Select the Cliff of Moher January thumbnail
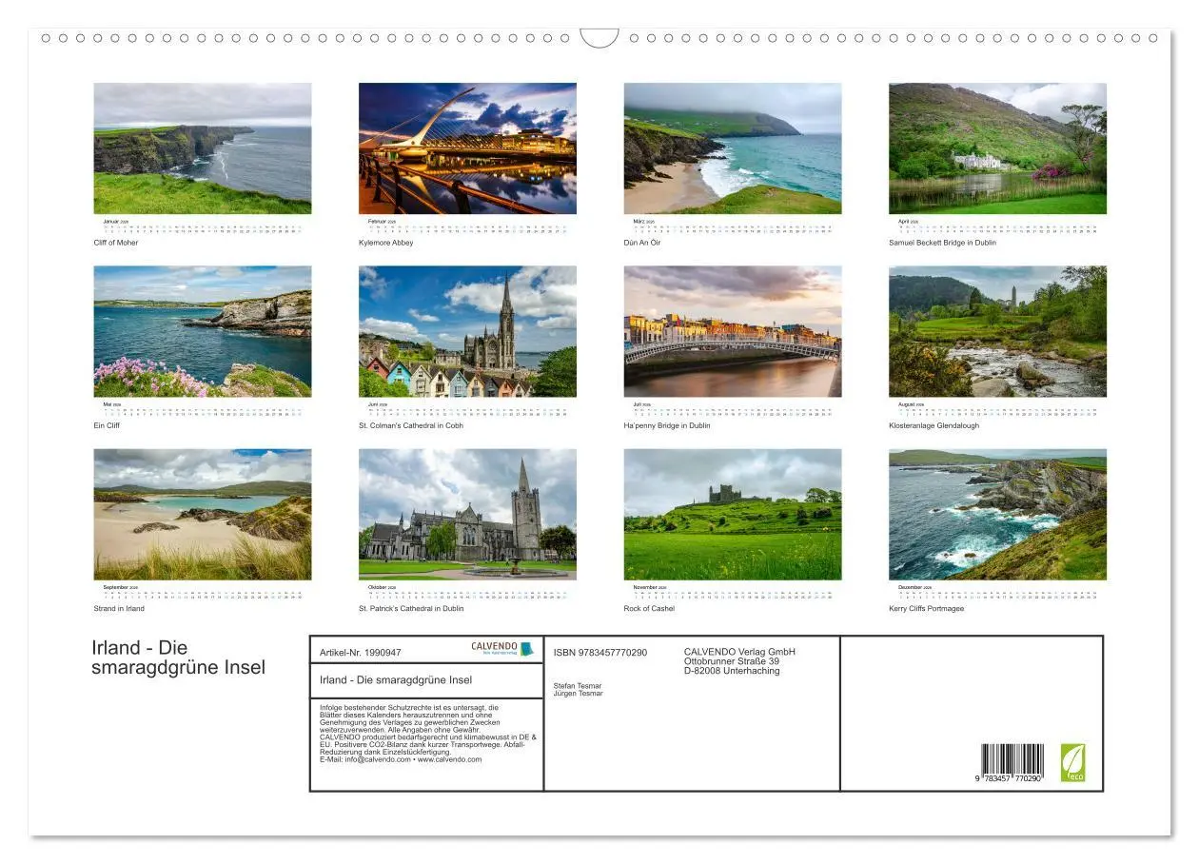 203,147
